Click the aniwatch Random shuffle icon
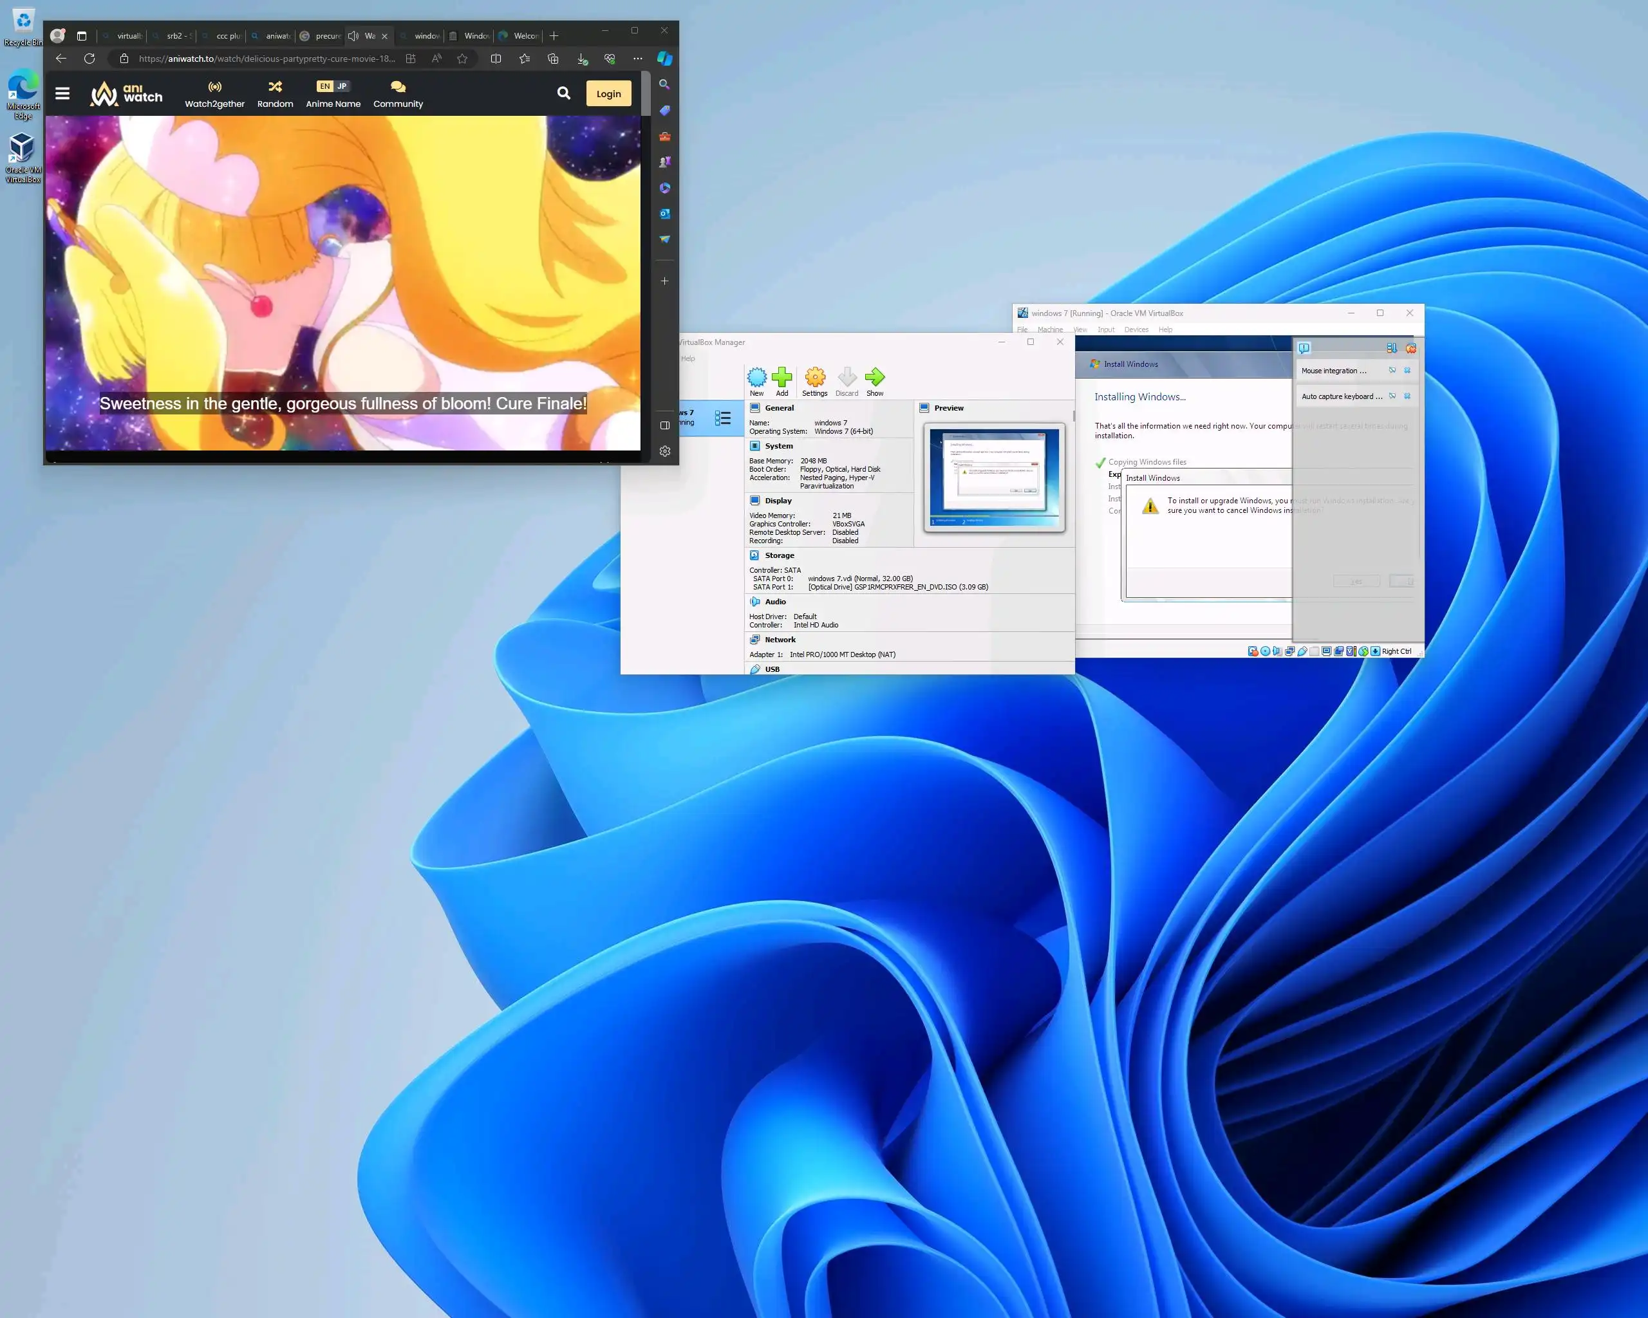The height and width of the screenshot is (1318, 1648). tap(275, 86)
